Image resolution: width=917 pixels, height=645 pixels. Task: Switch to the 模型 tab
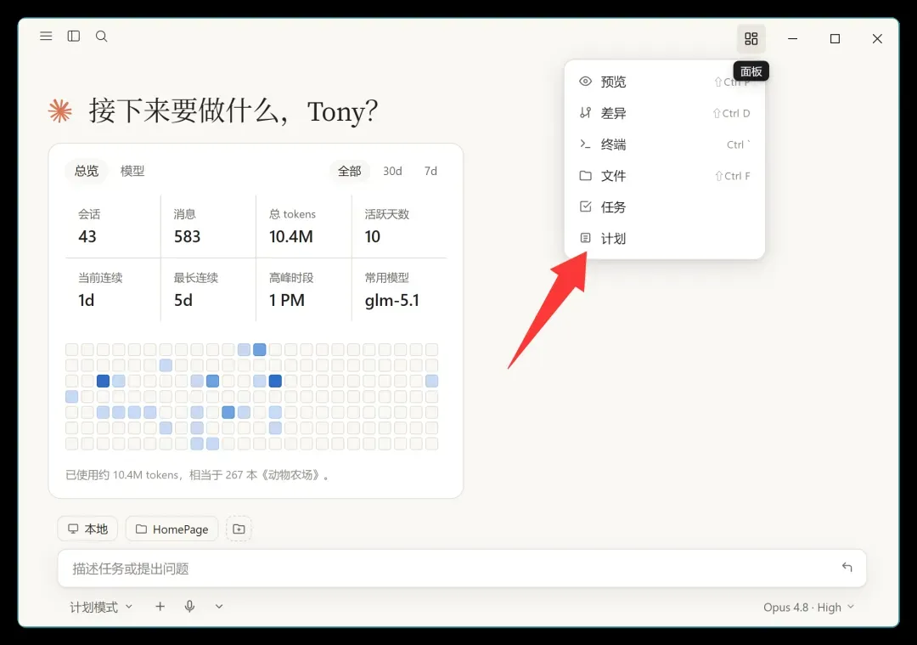coord(132,171)
